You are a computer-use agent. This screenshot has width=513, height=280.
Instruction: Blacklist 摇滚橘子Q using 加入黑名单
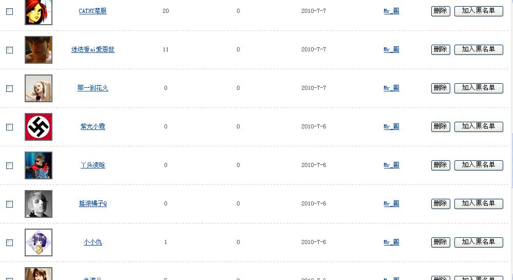pyautogui.click(x=479, y=203)
